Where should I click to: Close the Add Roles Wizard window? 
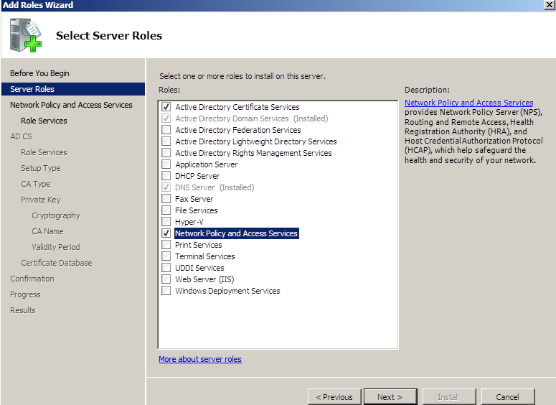[x=550, y=5]
